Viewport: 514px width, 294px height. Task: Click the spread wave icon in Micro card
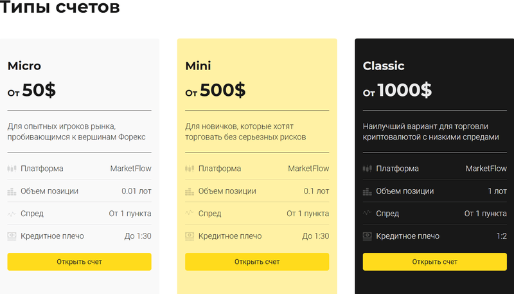coord(12,214)
